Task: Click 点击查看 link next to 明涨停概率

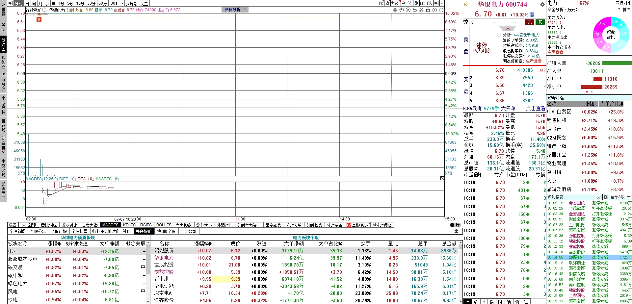Action: tap(534, 61)
